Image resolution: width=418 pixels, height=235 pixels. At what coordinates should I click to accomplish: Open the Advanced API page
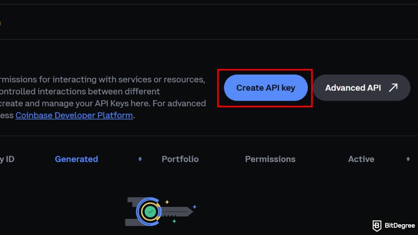(361, 88)
